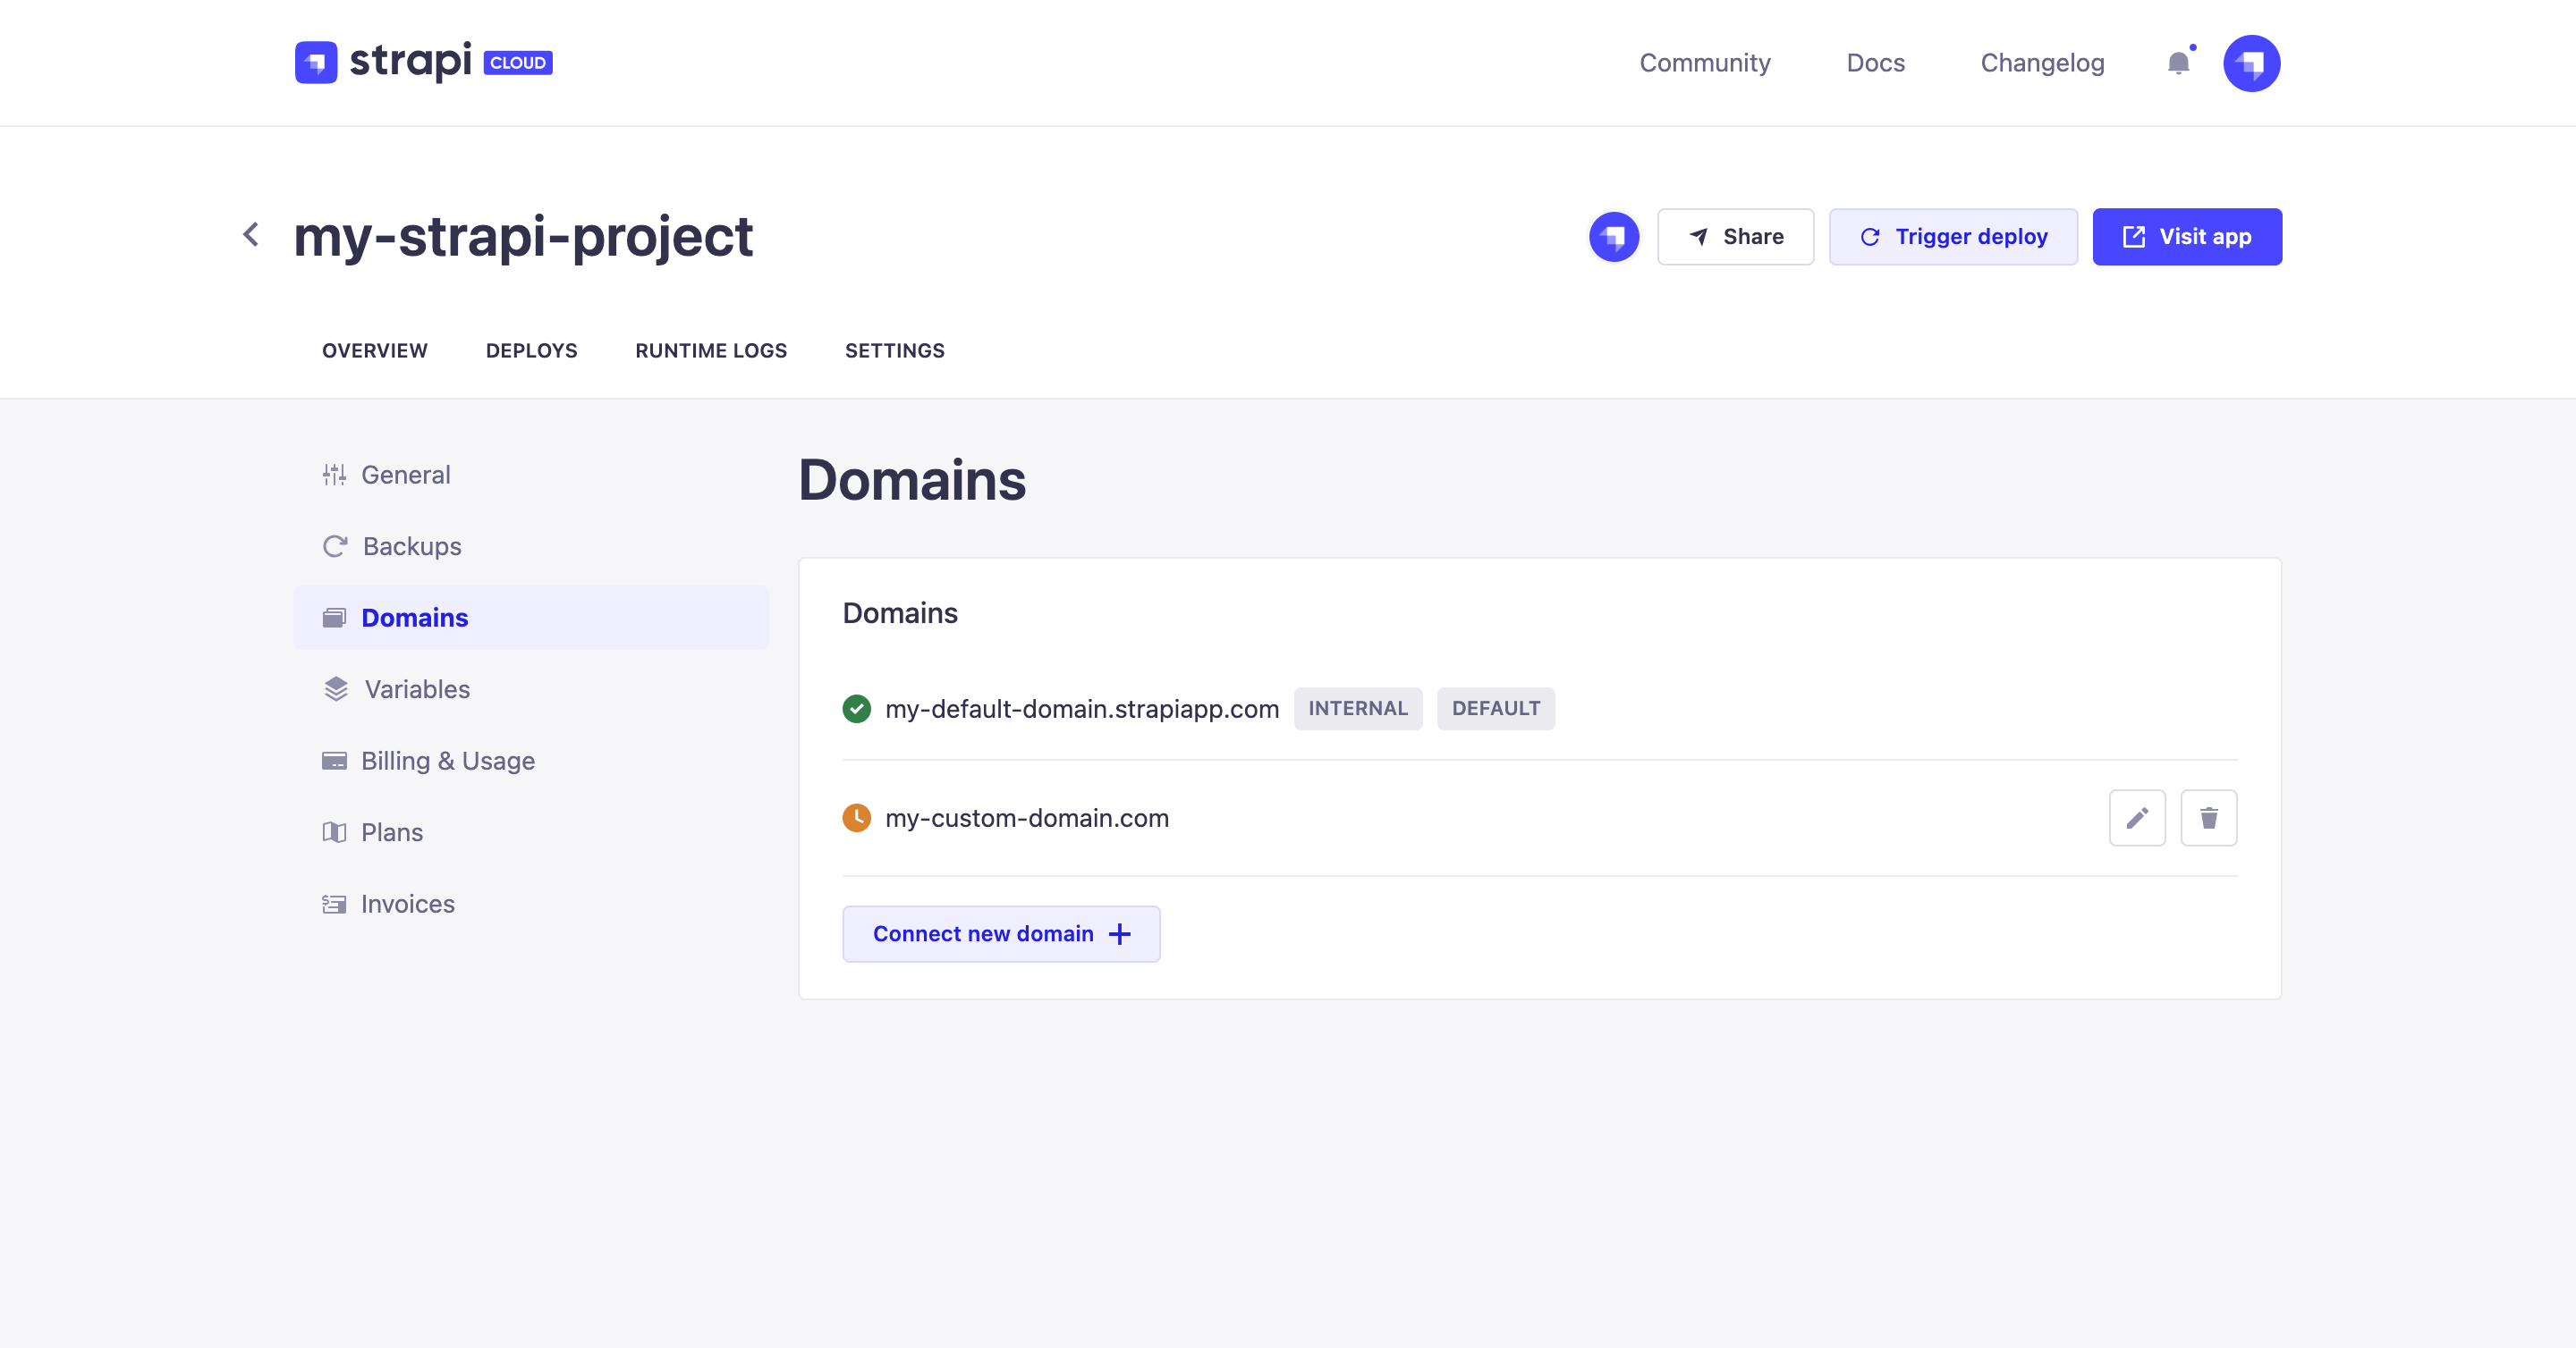Click the edit pencil icon for custom domain

click(x=2135, y=819)
